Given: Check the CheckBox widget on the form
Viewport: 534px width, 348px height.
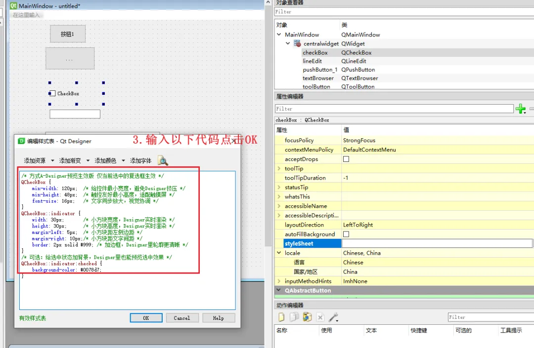Looking at the screenshot, I should click(52, 93).
